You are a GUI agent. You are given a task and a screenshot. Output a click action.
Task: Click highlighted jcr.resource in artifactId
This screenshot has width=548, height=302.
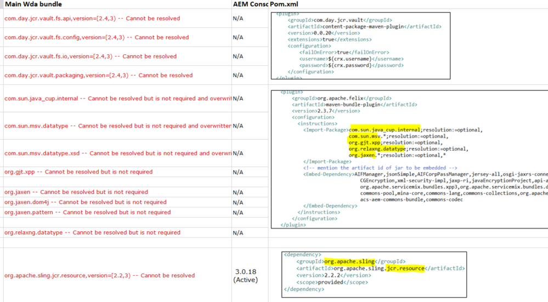[x=405, y=269]
